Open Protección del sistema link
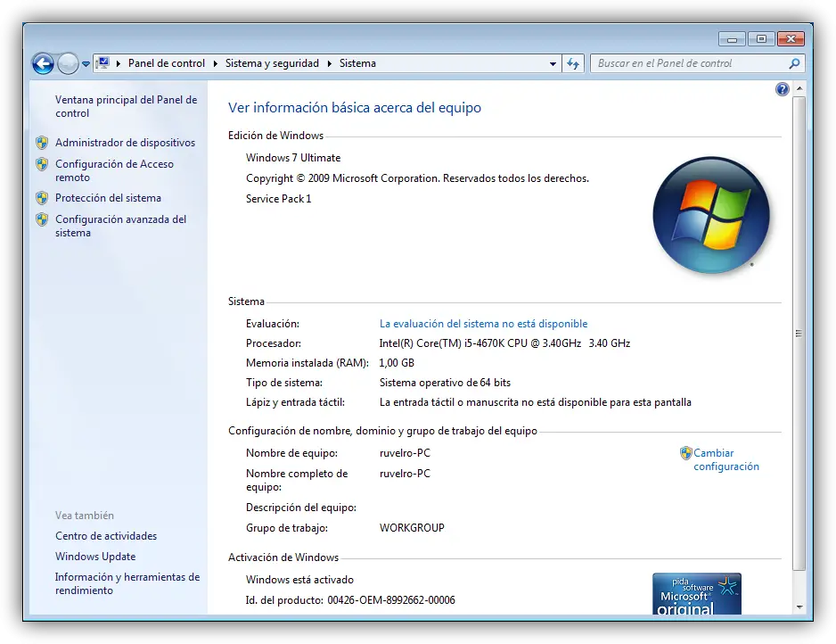The height and width of the screenshot is (644, 836). 108,198
